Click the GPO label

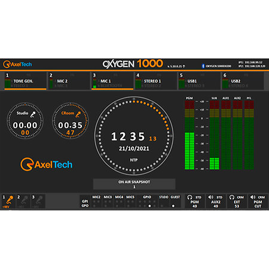(85, 206)
